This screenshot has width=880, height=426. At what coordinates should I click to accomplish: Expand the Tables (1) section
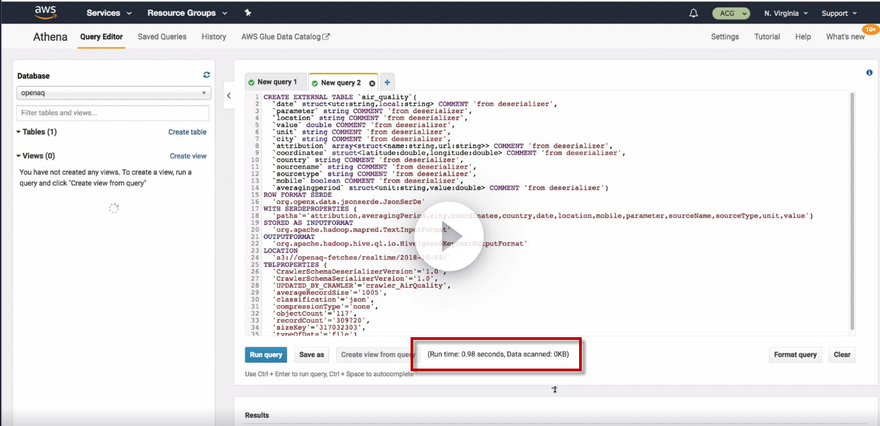[x=37, y=132]
